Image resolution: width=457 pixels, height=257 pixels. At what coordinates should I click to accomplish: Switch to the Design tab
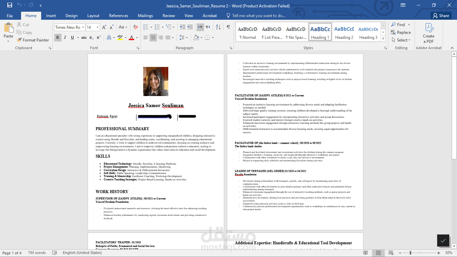coord(72,16)
